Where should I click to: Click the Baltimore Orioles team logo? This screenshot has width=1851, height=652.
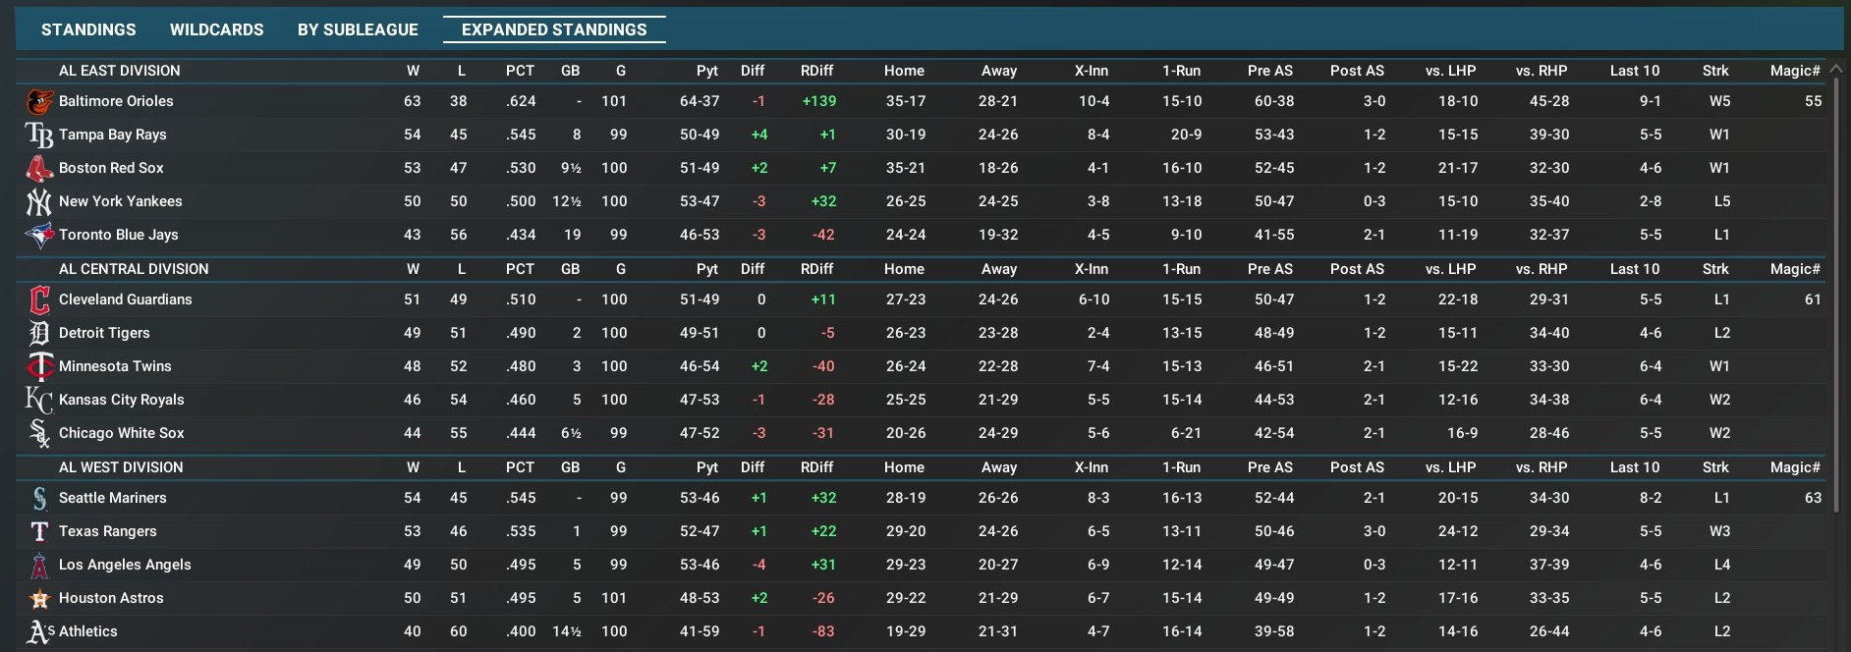pos(39,101)
